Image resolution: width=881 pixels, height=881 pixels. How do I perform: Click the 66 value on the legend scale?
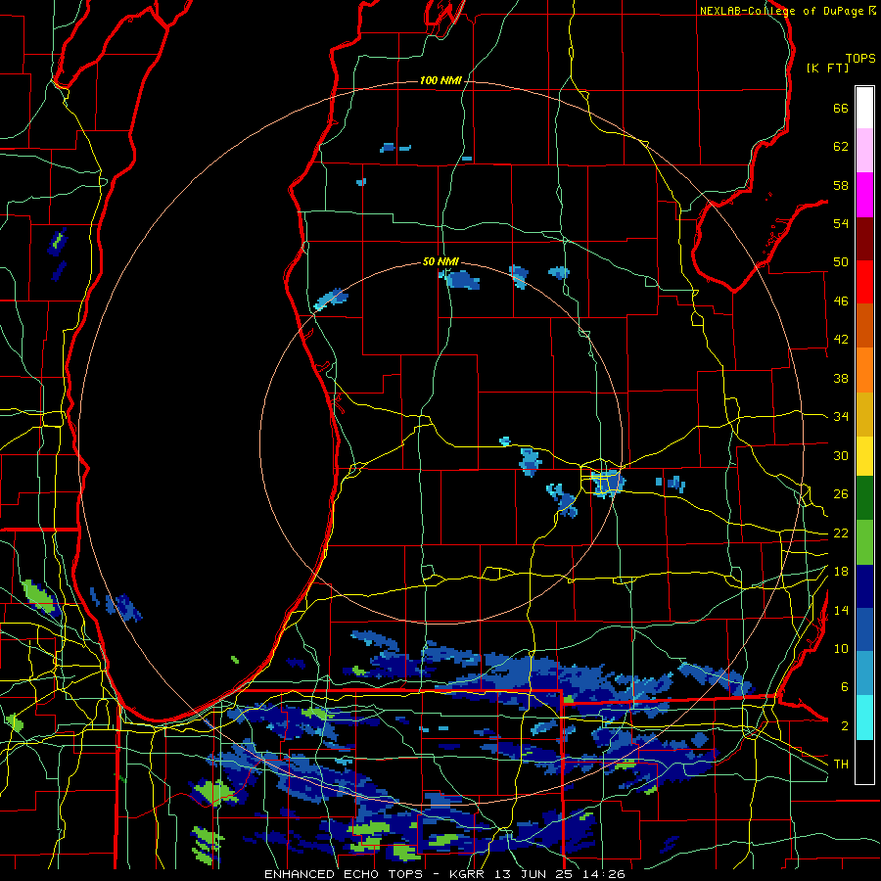coord(841,108)
